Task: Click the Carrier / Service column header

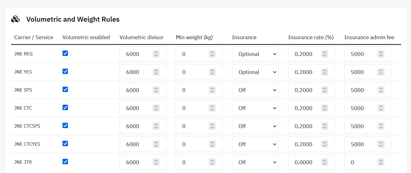Action: click(x=34, y=37)
